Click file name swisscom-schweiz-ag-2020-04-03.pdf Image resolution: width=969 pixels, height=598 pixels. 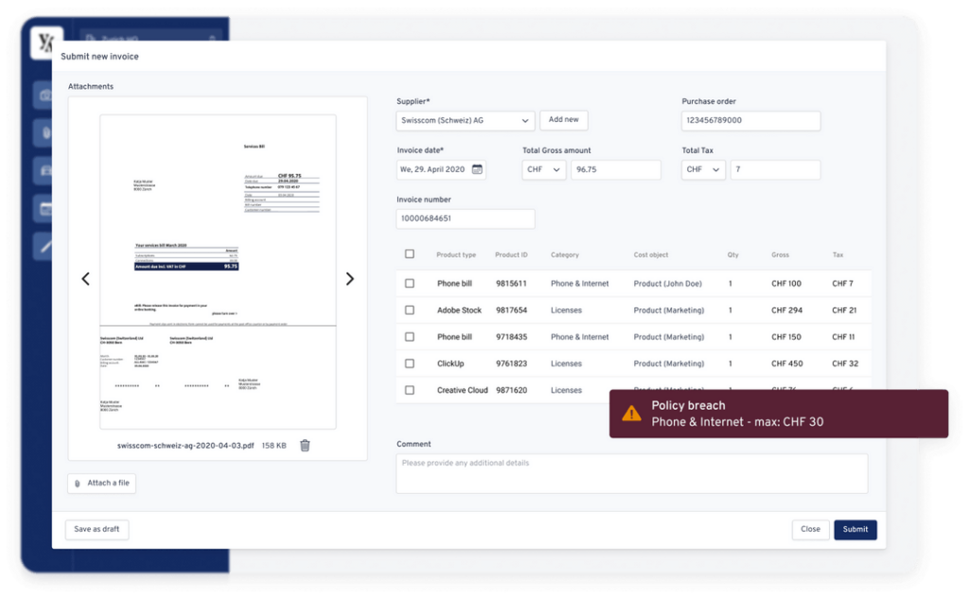(185, 446)
